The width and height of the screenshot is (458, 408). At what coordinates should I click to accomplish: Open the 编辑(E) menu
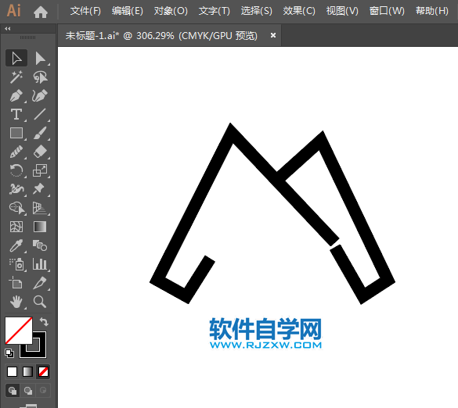pyautogui.click(x=128, y=12)
